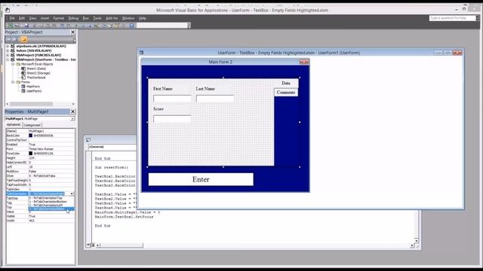Choose 2 - fmTabOrientationLeft option
The height and width of the screenshot is (271, 483).
[51, 206]
